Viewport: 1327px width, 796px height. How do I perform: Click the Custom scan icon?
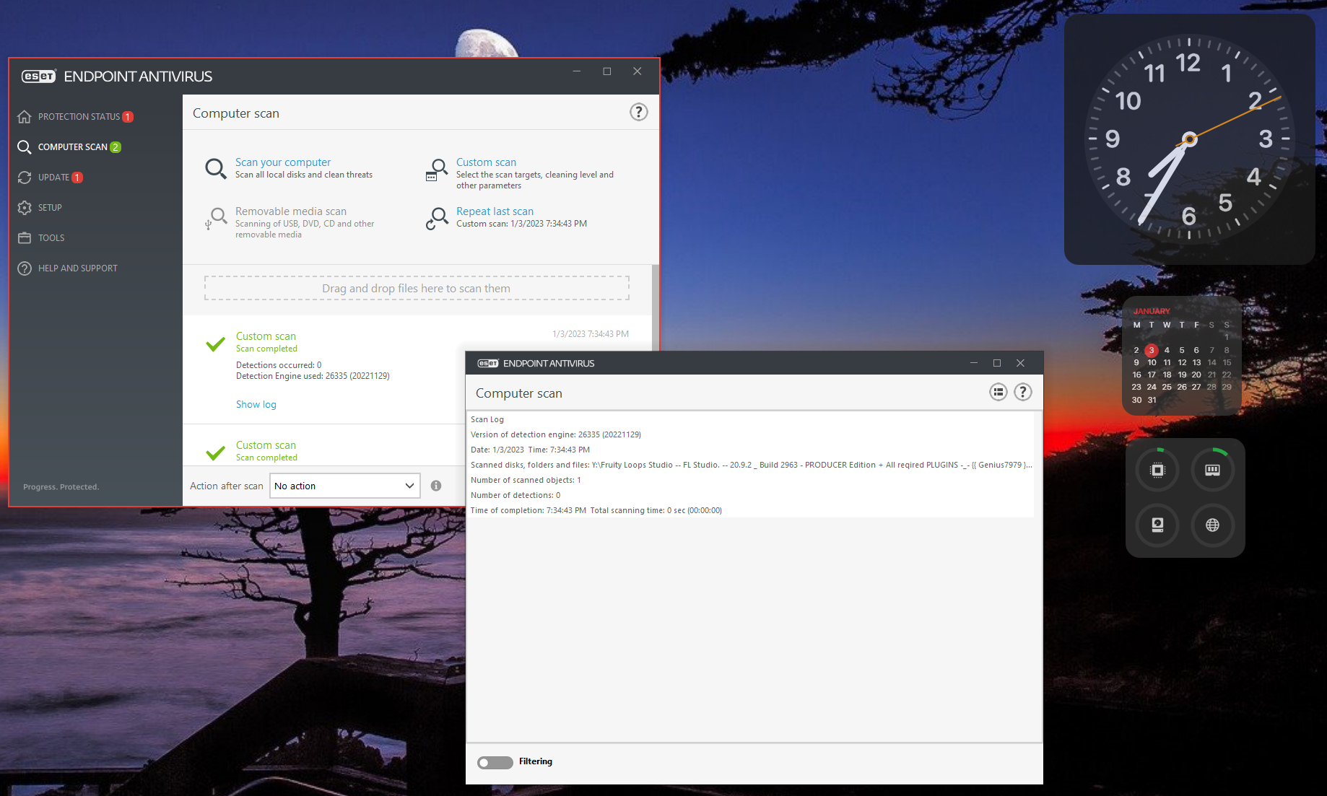pos(436,170)
